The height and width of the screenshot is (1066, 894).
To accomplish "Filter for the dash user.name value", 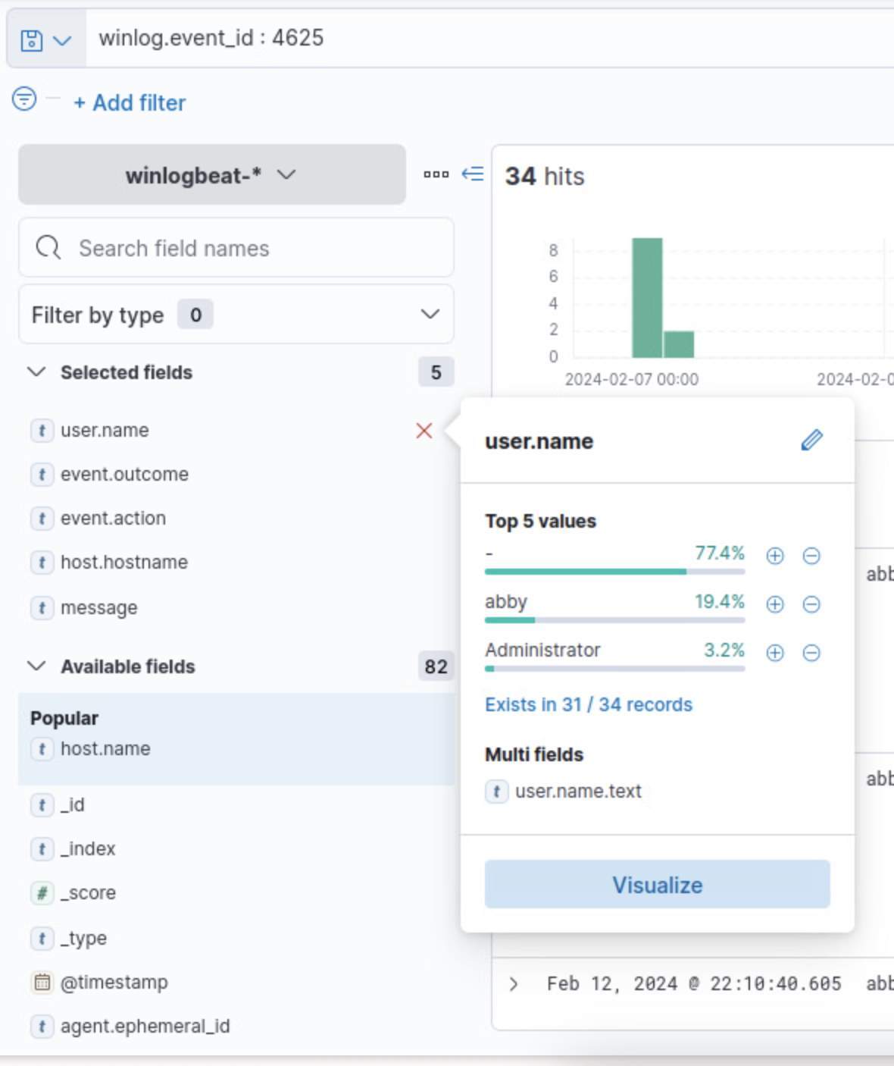I will click(774, 556).
